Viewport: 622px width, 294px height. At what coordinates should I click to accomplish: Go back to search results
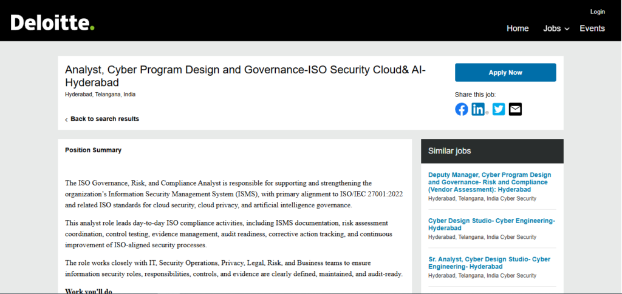[102, 119]
